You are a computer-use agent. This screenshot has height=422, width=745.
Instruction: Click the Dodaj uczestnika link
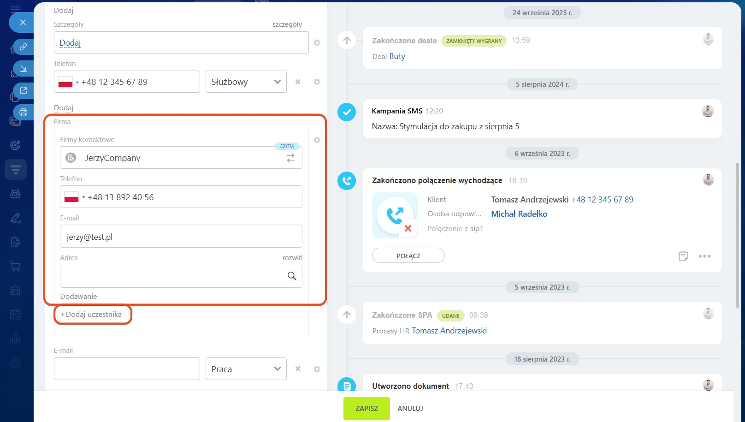(x=93, y=315)
